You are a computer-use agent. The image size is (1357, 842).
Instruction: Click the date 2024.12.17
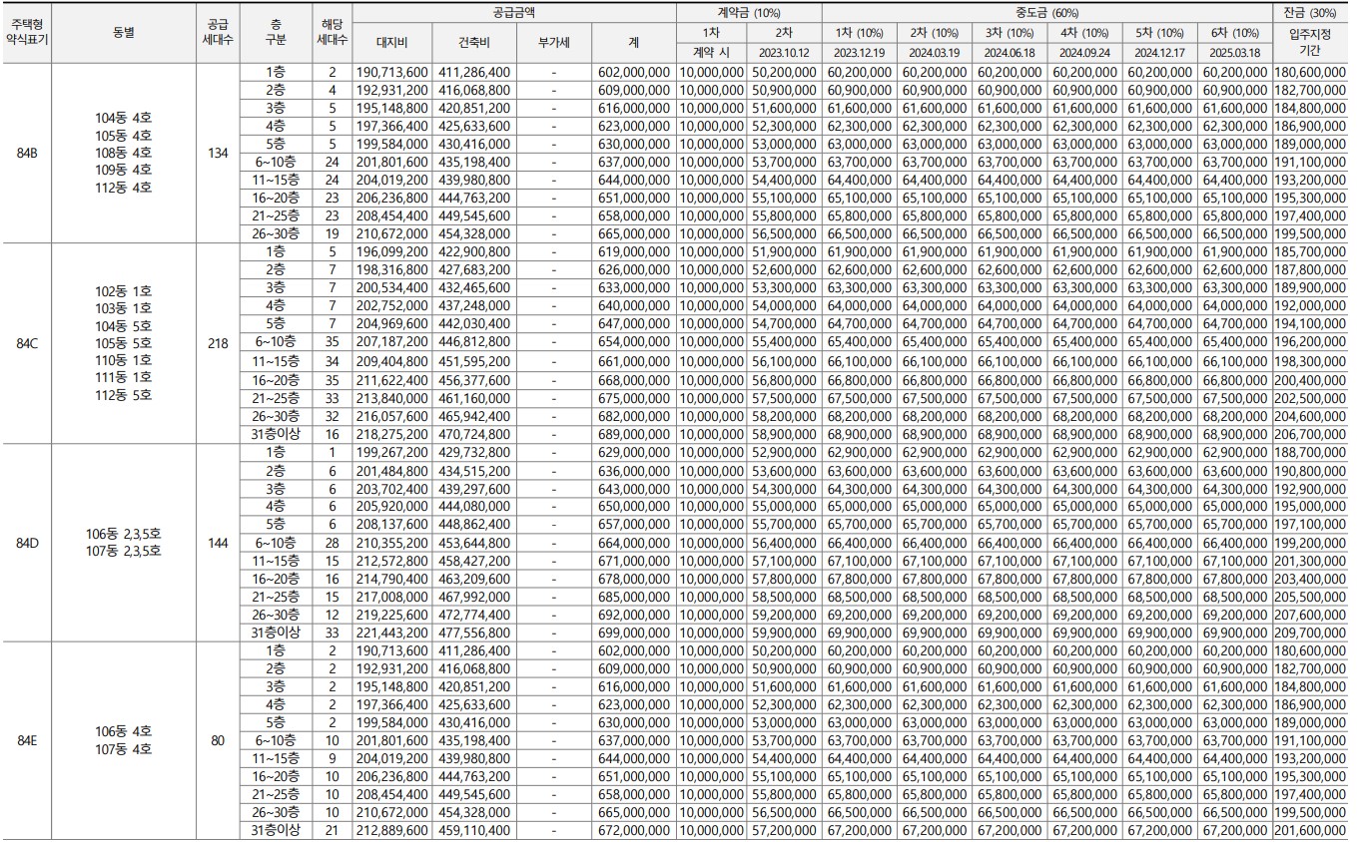(1159, 54)
